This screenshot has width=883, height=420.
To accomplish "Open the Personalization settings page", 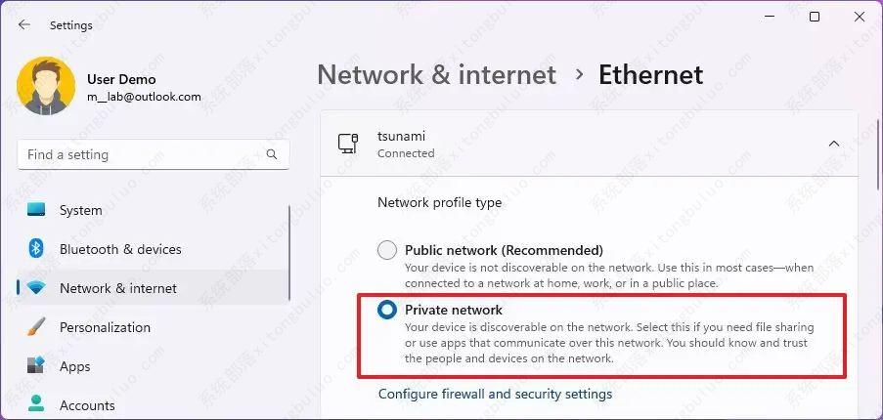I will tap(105, 327).
